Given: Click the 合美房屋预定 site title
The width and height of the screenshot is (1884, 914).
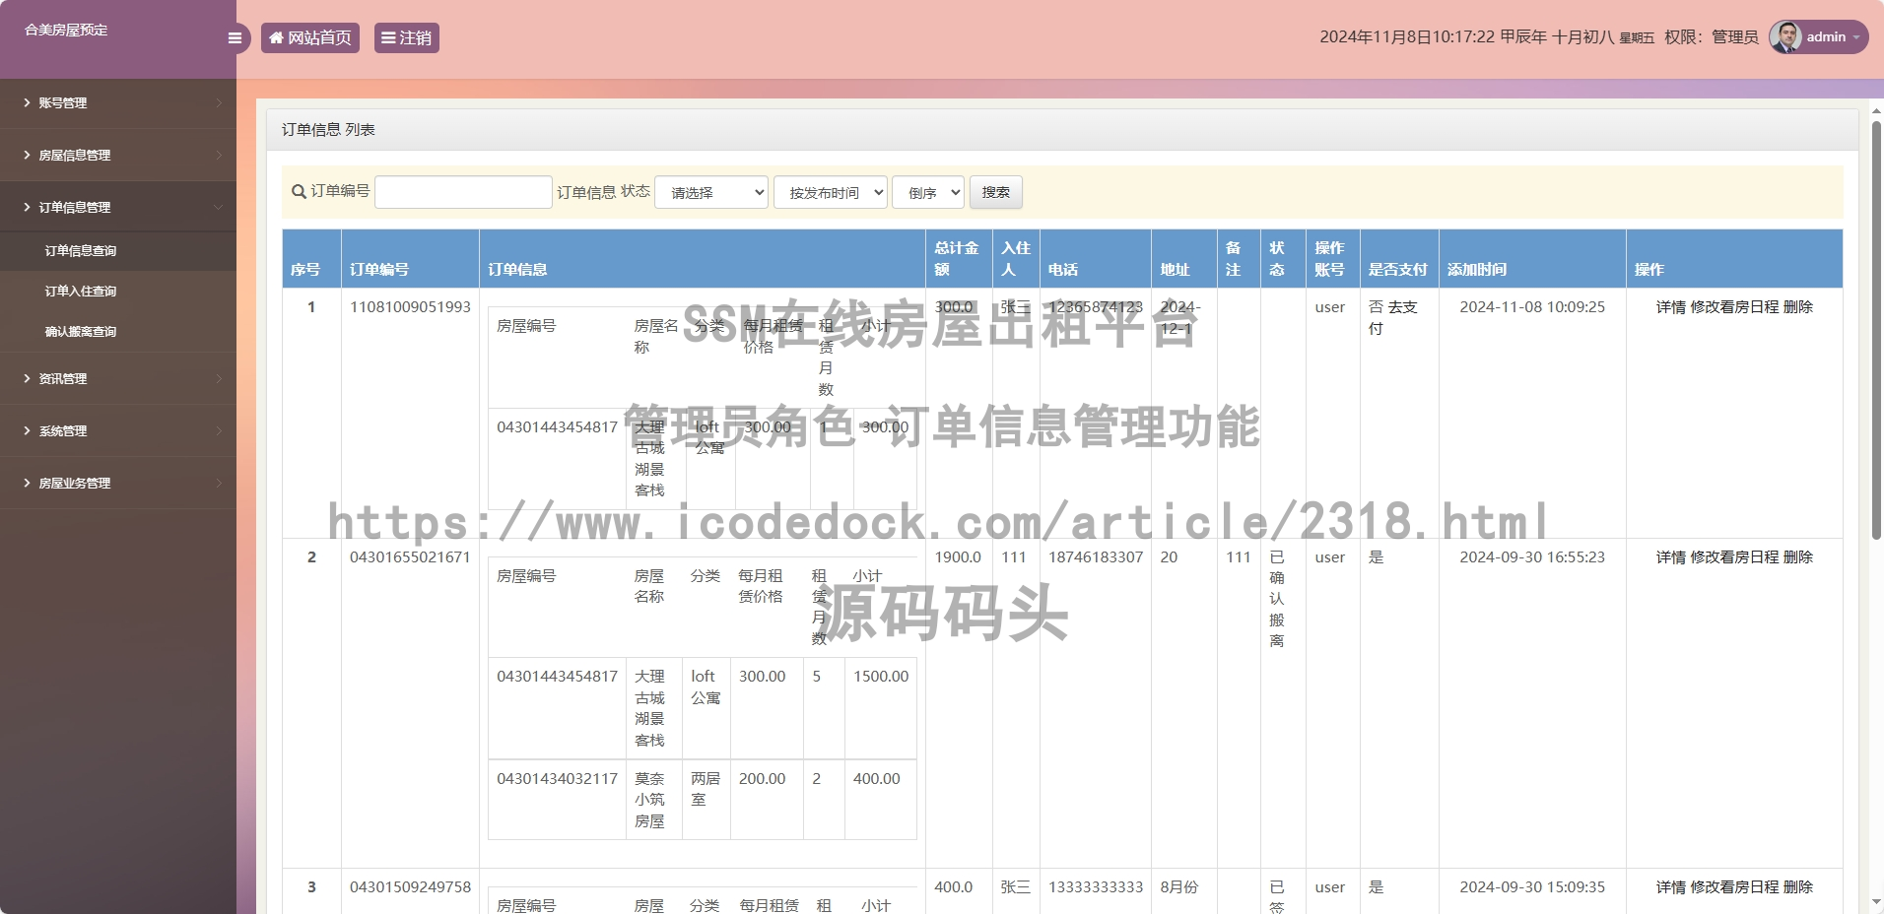Looking at the screenshot, I should (x=66, y=31).
